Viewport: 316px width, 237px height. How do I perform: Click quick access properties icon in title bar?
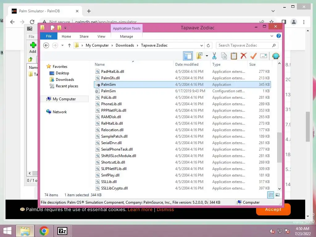52,27
